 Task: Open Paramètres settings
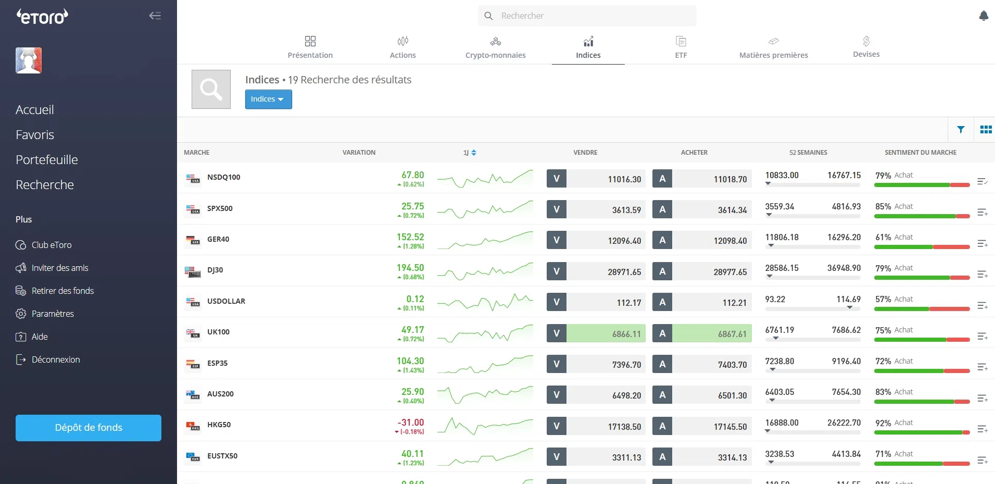click(45, 314)
